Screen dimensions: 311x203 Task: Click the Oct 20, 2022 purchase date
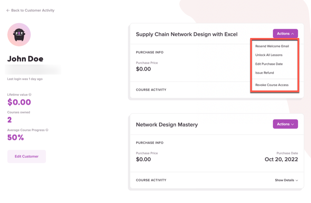[x=281, y=159]
